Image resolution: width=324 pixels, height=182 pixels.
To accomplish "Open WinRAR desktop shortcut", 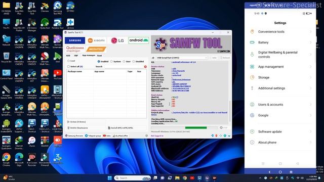I will tap(45, 142).
